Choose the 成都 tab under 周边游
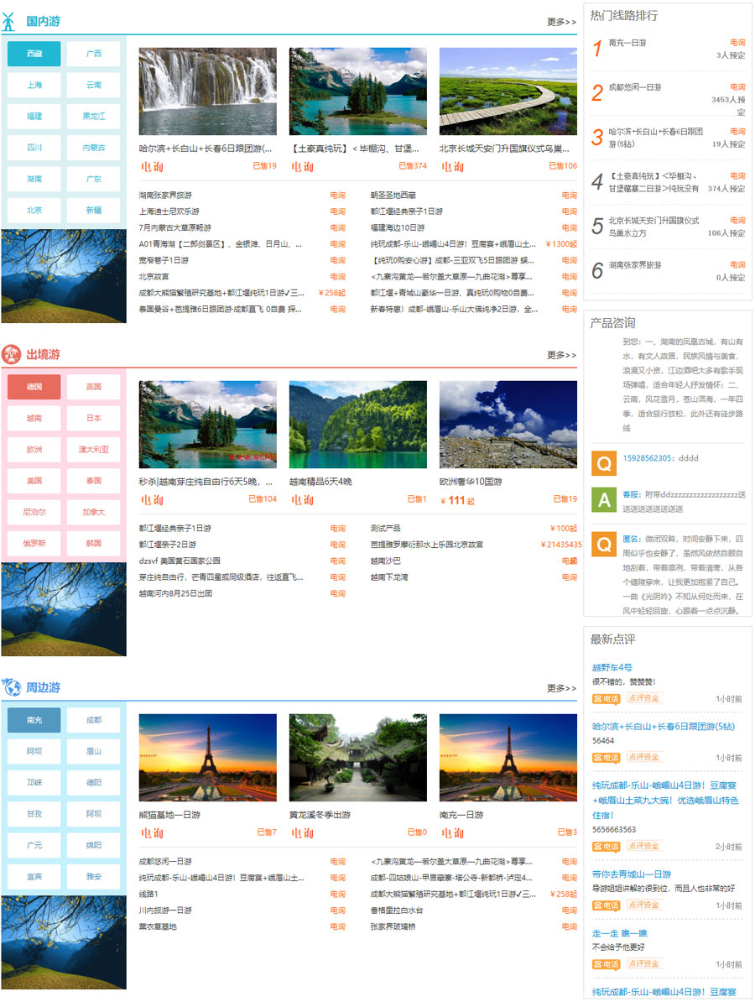The height and width of the screenshot is (1007, 755). click(94, 720)
